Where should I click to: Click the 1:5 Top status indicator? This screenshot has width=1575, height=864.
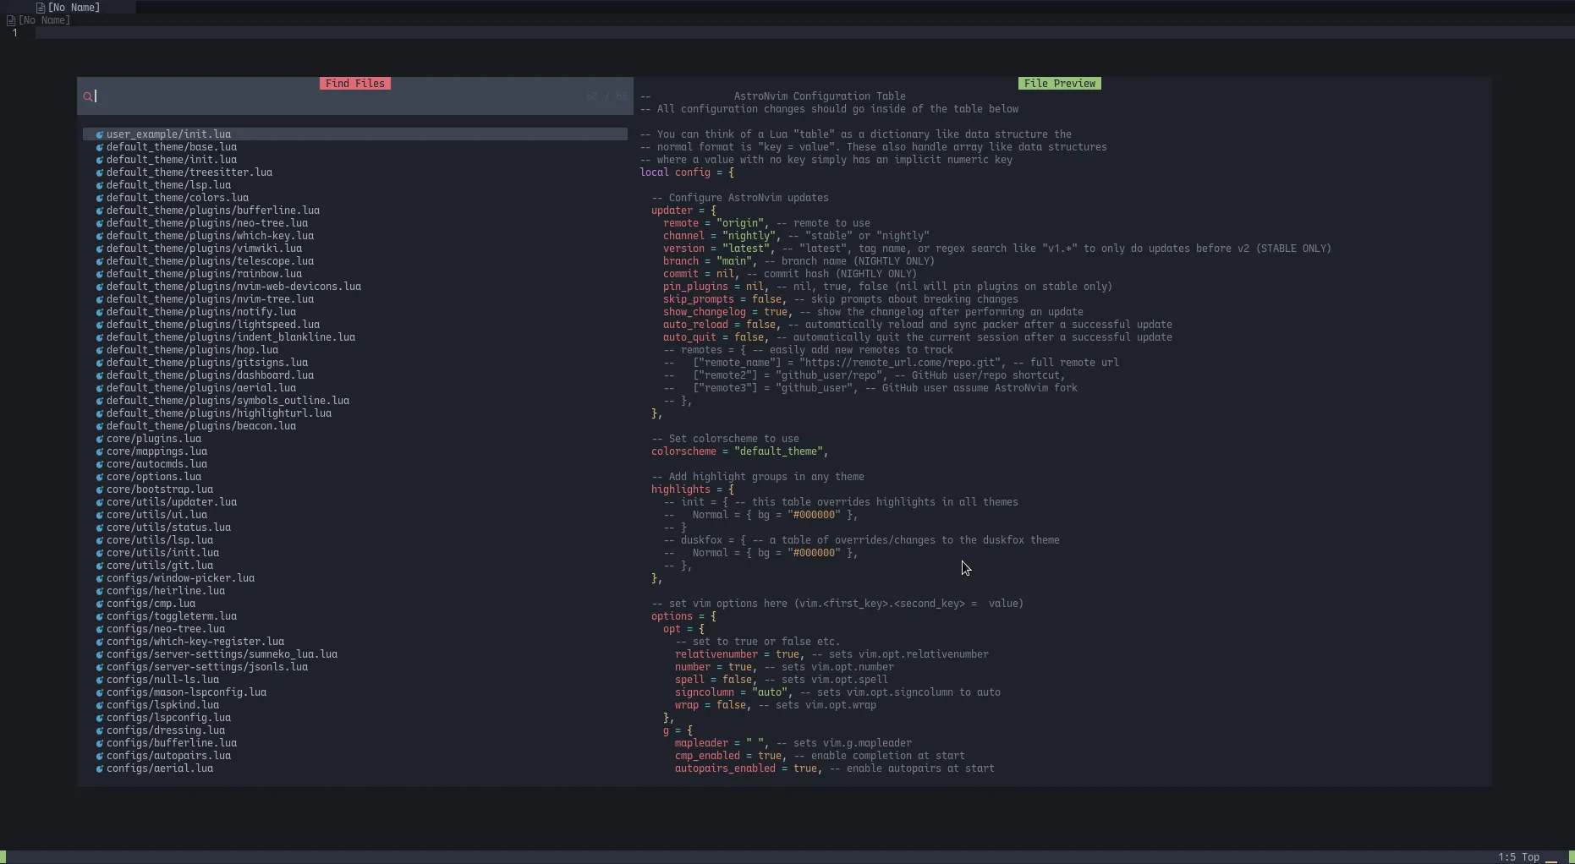pyautogui.click(x=1518, y=856)
